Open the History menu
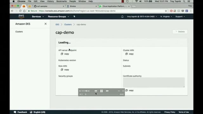This screenshot has width=203, height=114. 50,1
